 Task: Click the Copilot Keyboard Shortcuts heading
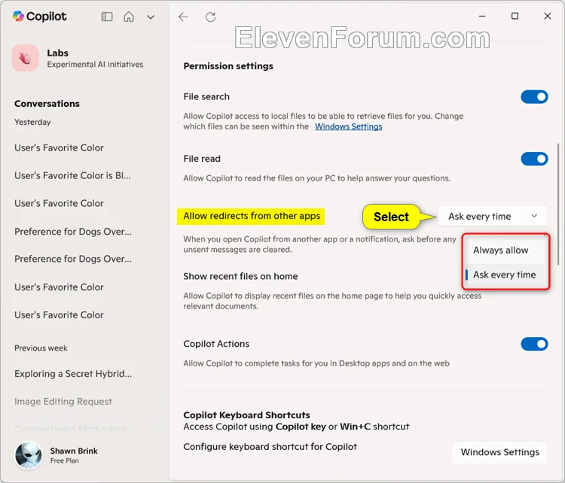click(246, 415)
